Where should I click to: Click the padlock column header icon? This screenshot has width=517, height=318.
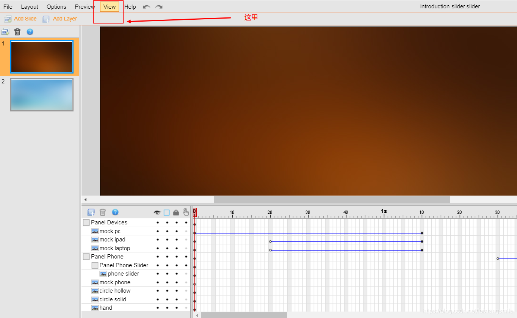176,213
